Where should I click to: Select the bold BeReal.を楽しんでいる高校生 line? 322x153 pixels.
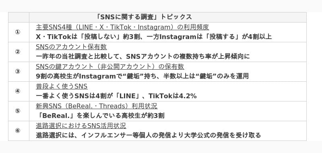tap(100, 116)
